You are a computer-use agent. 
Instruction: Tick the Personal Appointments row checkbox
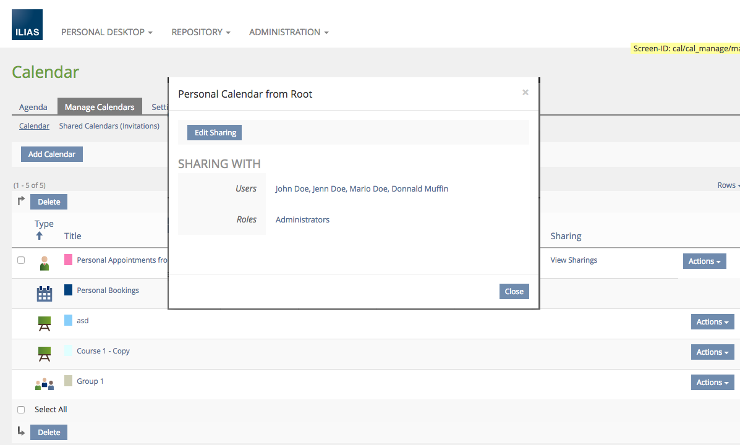[21, 260]
